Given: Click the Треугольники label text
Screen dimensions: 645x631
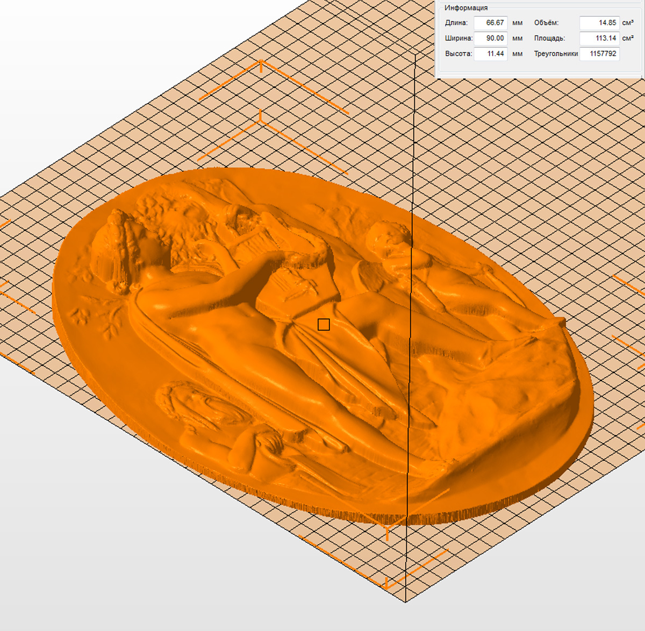Looking at the screenshot, I should (x=556, y=54).
